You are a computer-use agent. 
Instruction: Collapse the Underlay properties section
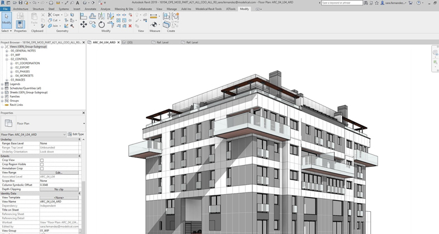pyautogui.click(x=80, y=139)
